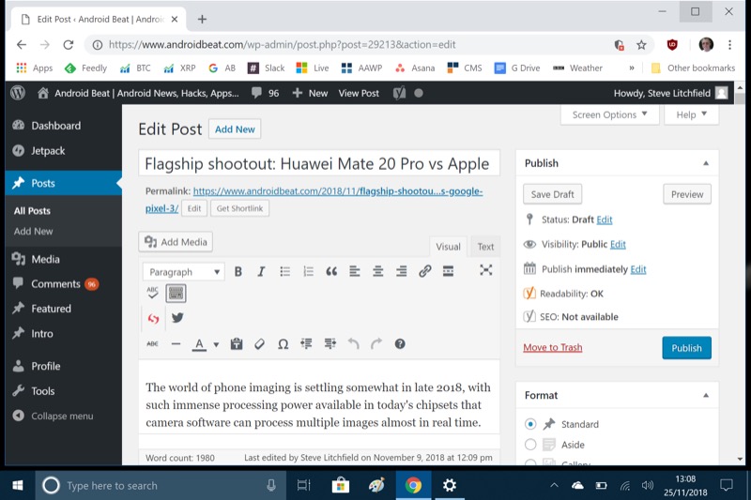The height and width of the screenshot is (500, 751).
Task: Apply italic formatting in editor toolbar
Action: pos(261,272)
